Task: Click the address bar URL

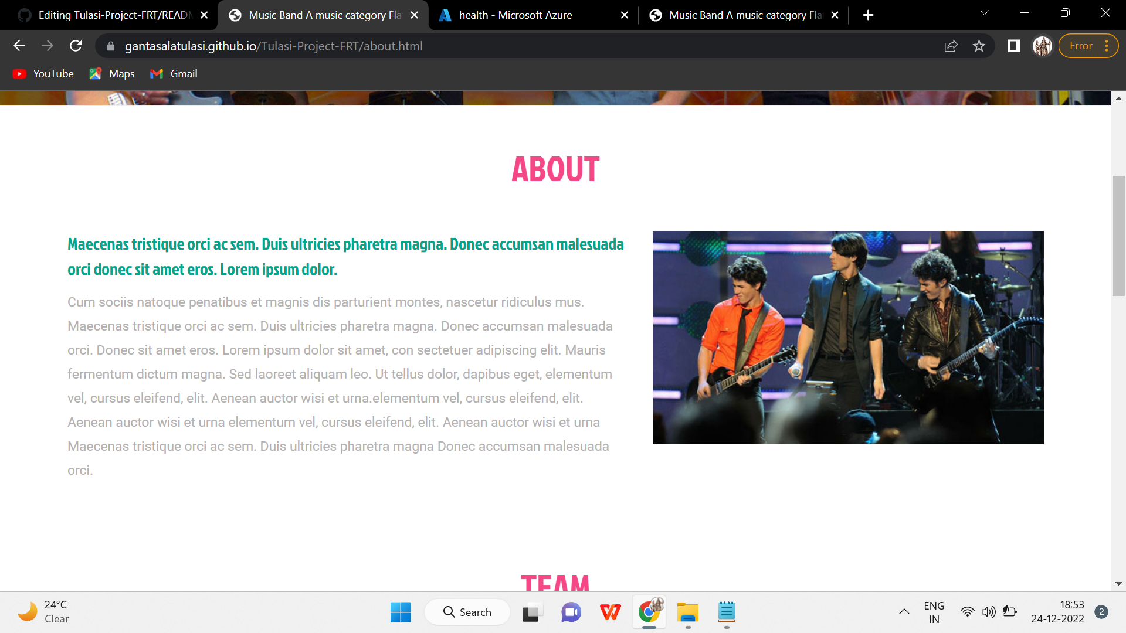Action: coord(274,46)
